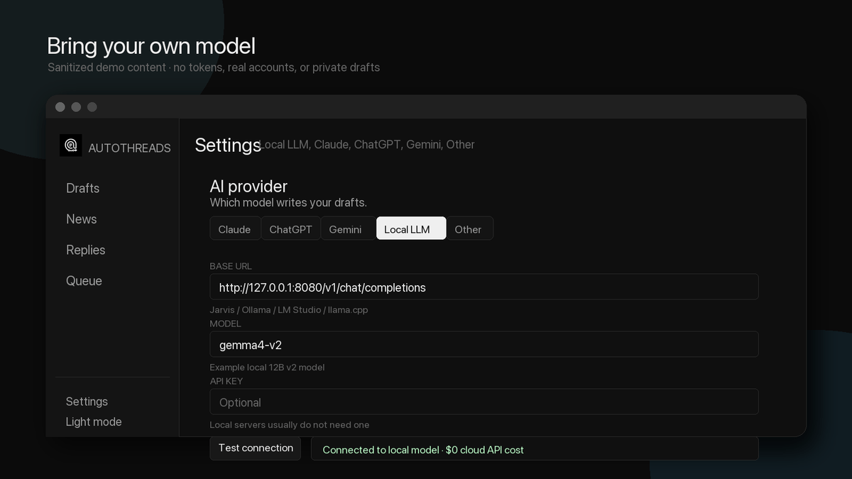Click the provider list subtitle beside Settings
852x479 pixels.
coord(368,145)
